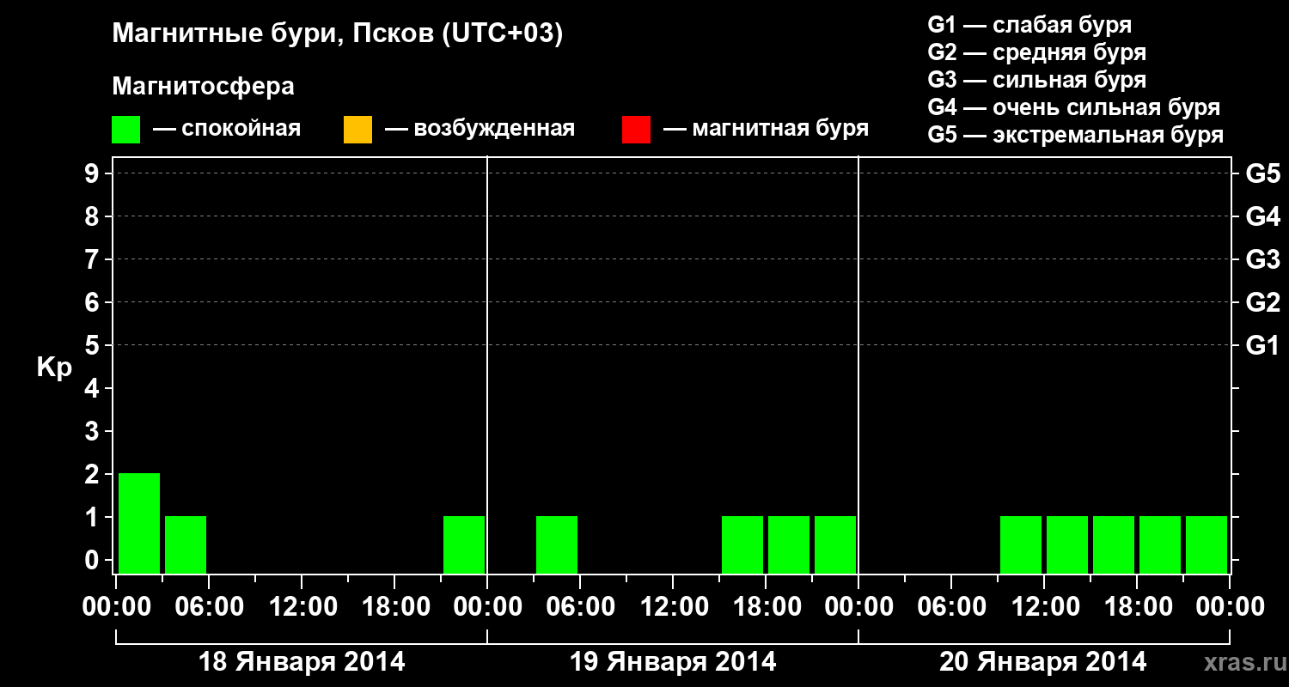The image size is (1289, 687).
Task: Click the '5' value on the Kp axis
Action: pos(94,345)
